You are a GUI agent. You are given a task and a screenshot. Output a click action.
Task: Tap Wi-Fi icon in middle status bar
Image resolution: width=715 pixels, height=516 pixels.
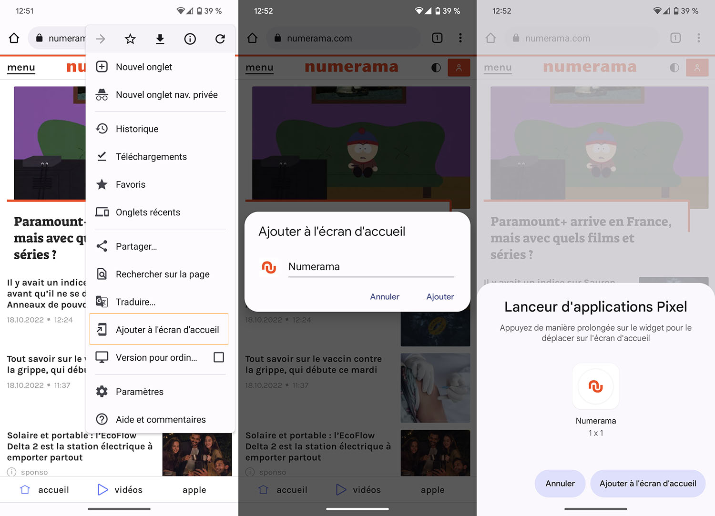click(x=419, y=11)
